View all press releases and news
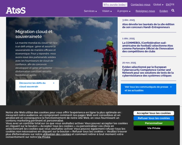This screenshot has height=145, width=182. coord(148,89)
